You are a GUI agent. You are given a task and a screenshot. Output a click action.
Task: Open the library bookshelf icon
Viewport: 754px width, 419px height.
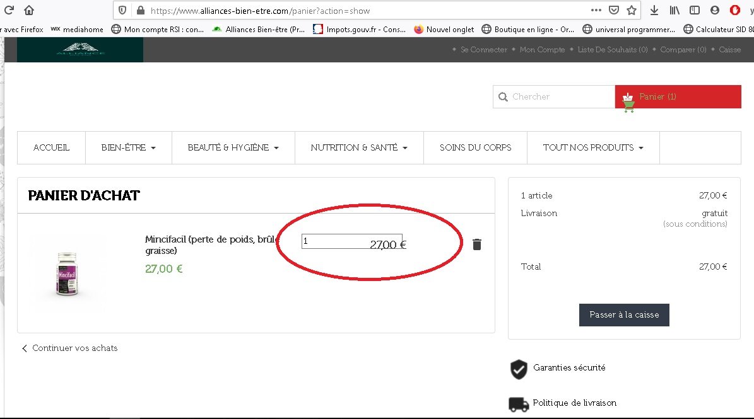(x=674, y=10)
